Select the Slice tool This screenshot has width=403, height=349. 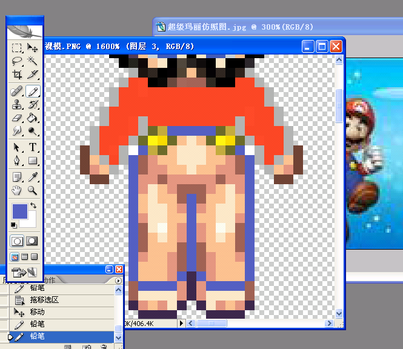[x=33, y=75]
